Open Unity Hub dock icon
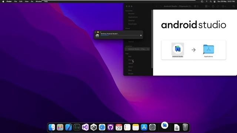The width and height of the screenshot is (237, 133). point(94,127)
